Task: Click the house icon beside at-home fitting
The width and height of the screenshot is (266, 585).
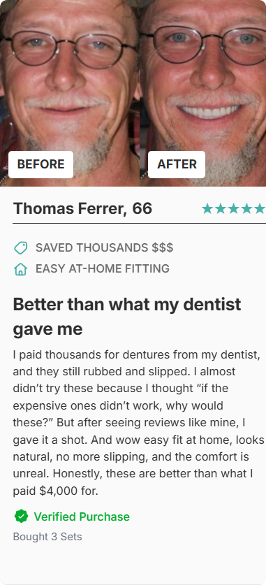Action: pos(20,269)
